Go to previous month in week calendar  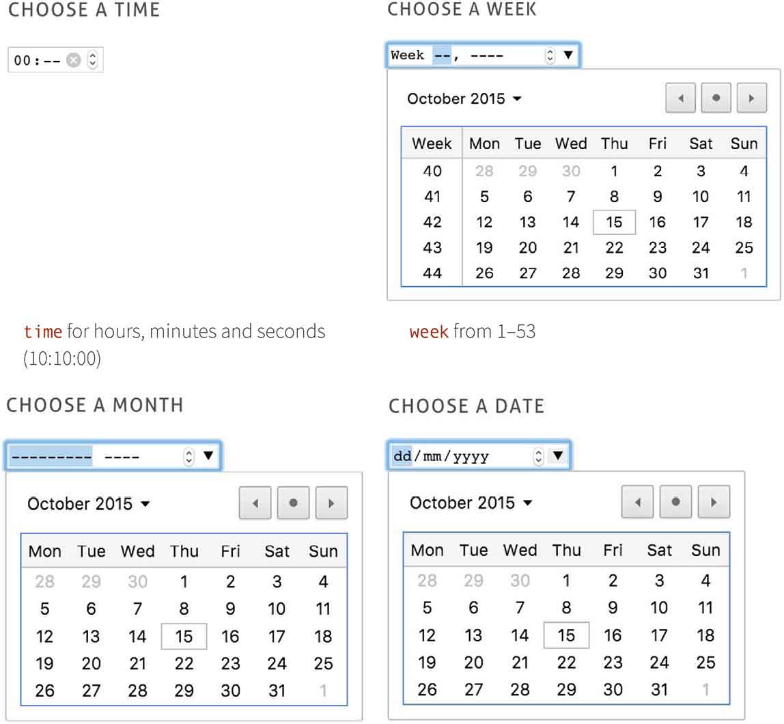point(680,98)
